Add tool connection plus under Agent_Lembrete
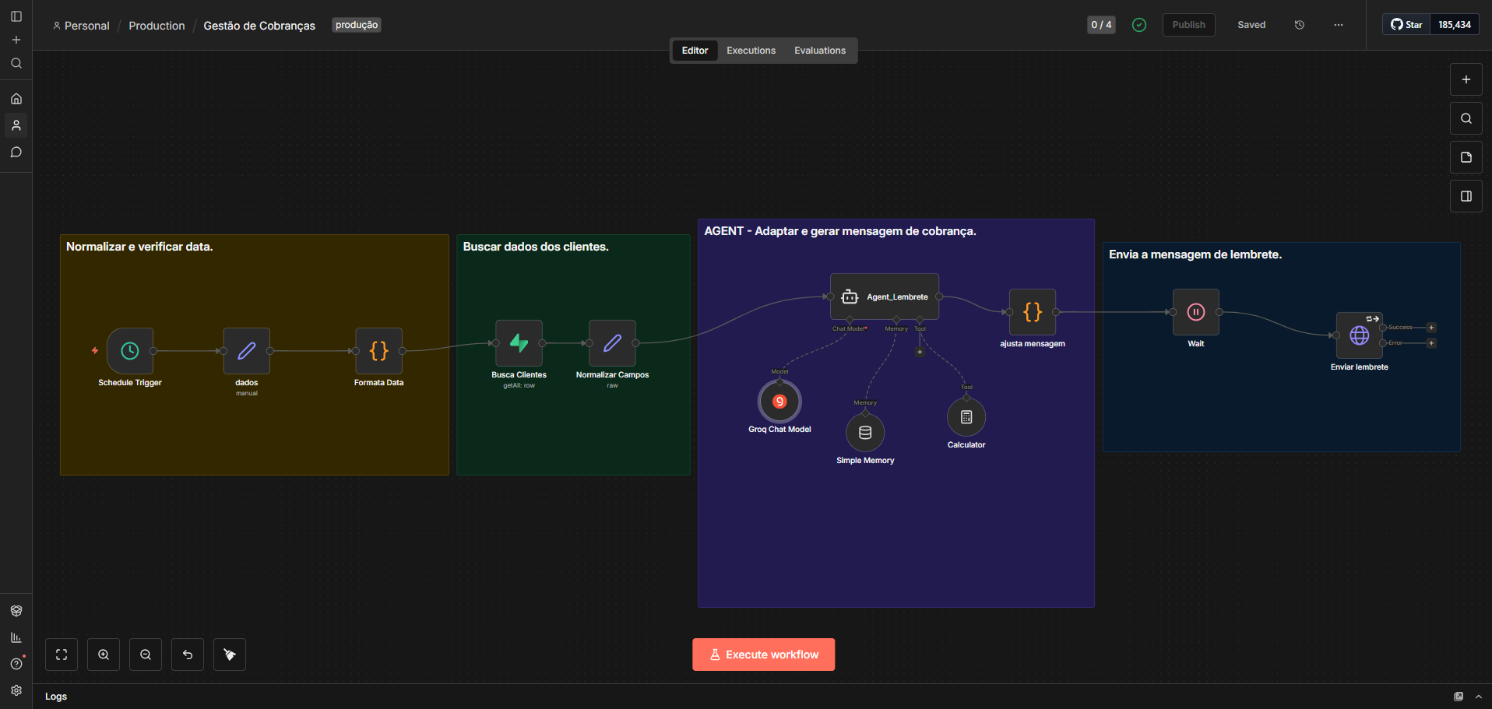The width and height of the screenshot is (1492, 709). [x=920, y=352]
